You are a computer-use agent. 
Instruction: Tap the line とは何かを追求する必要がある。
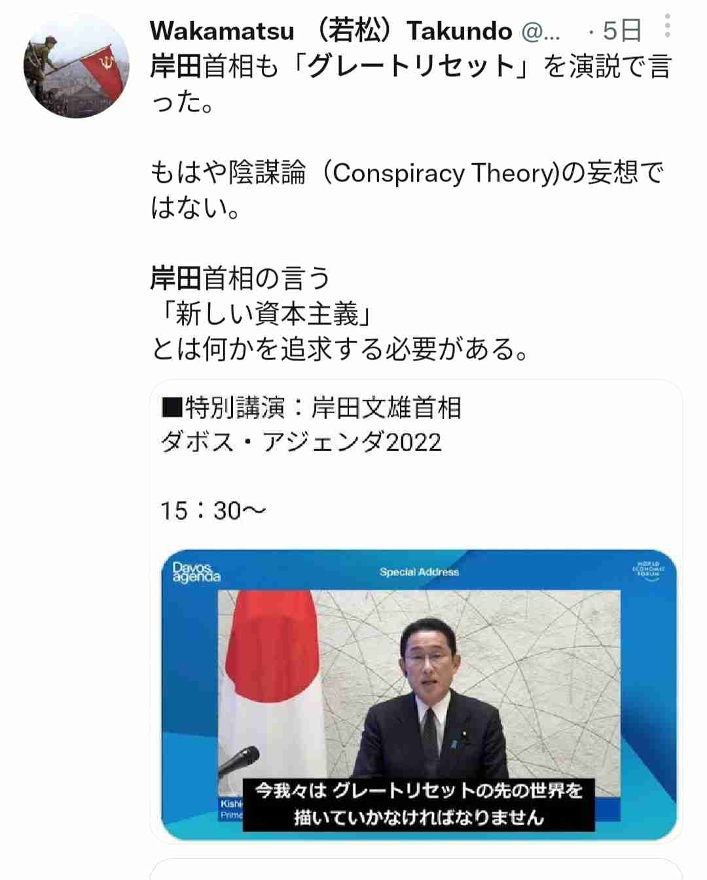click(x=339, y=349)
